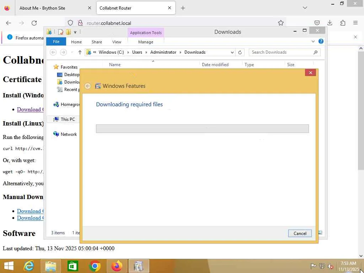
Task: Open the recent locations dropdown in Explorer
Action: point(72,53)
